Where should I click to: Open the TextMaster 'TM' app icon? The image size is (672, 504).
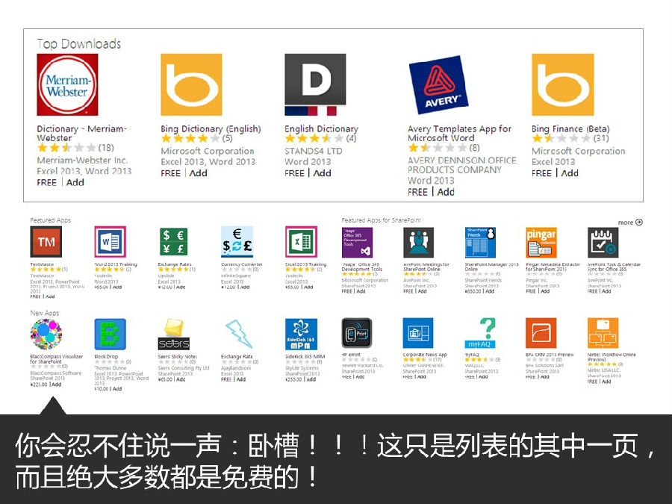coord(46,242)
